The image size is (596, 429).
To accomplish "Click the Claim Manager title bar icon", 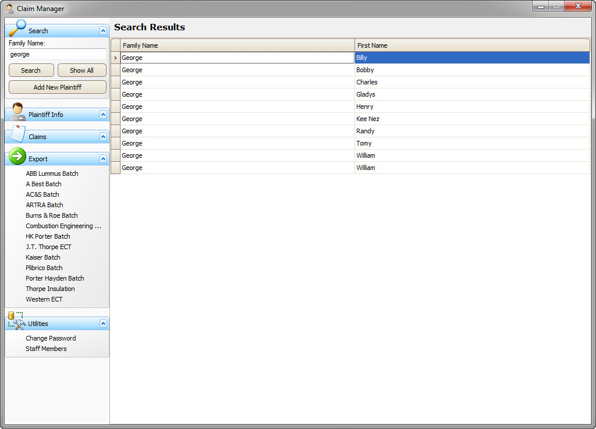I will [9, 9].
